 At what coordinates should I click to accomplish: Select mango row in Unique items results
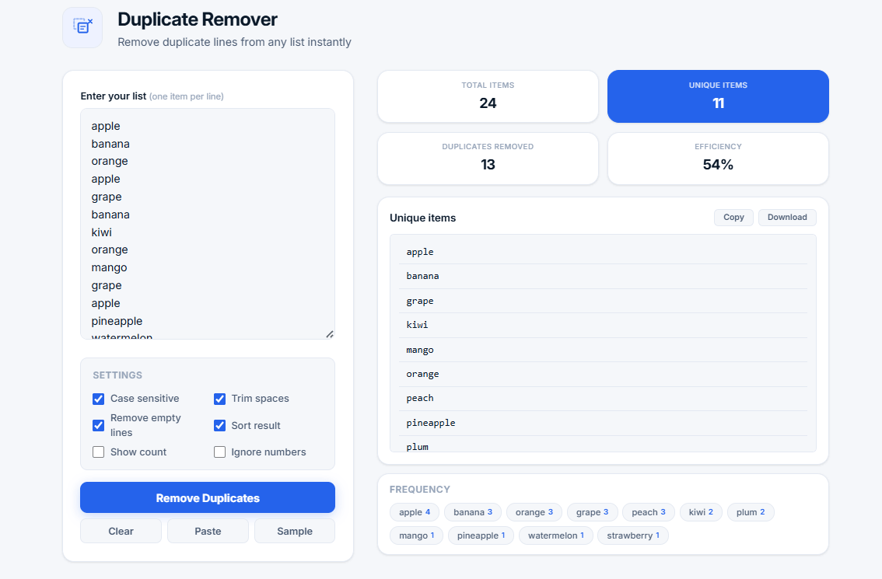point(603,350)
